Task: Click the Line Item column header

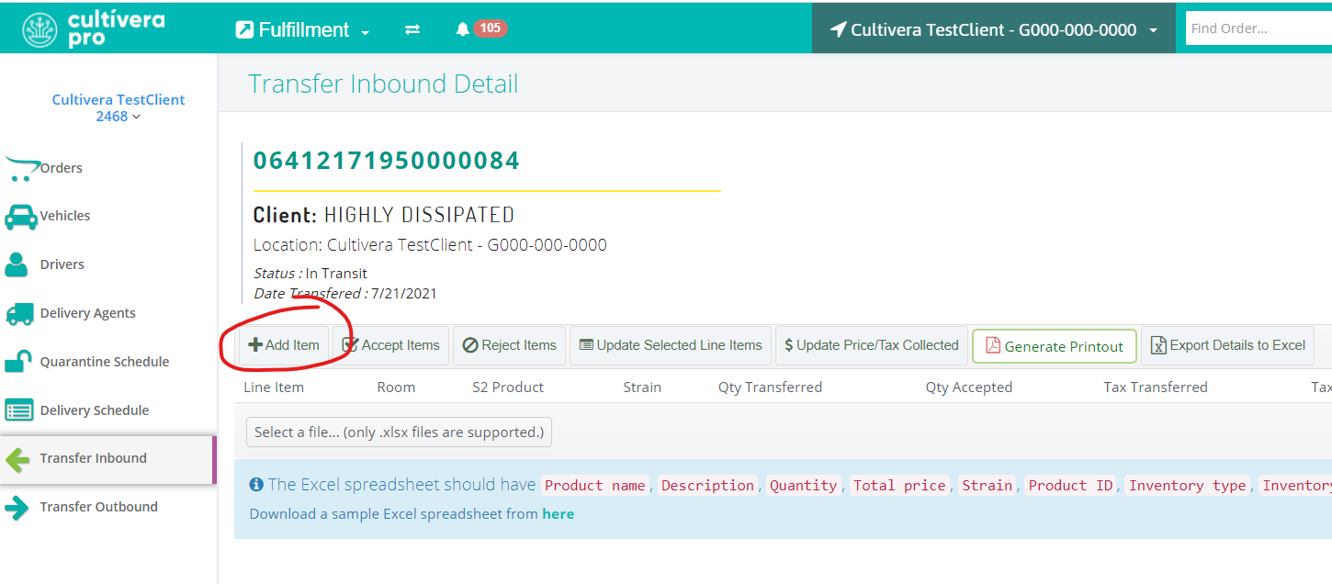Action: point(274,387)
